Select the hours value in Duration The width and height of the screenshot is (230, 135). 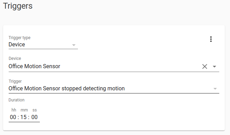tap(13, 117)
